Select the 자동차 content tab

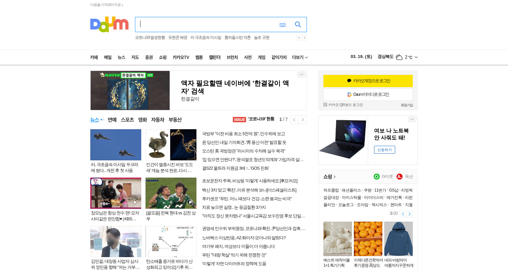point(158,120)
